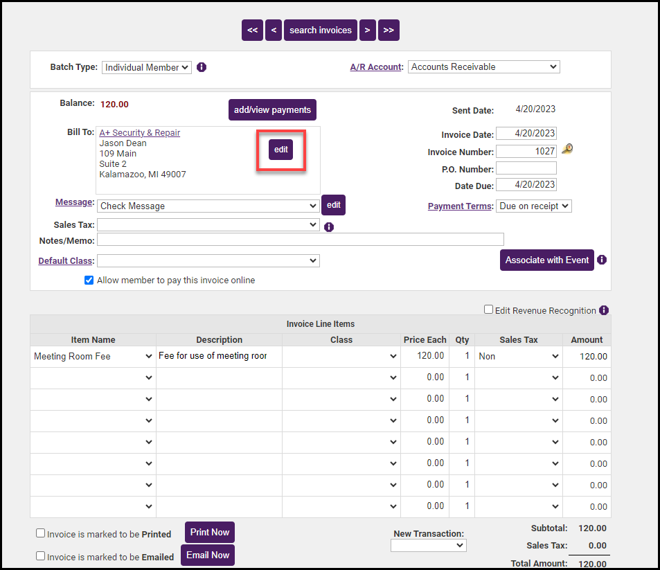
Task: Tick Invoice is marked to be Emailed
Action: pos(41,555)
